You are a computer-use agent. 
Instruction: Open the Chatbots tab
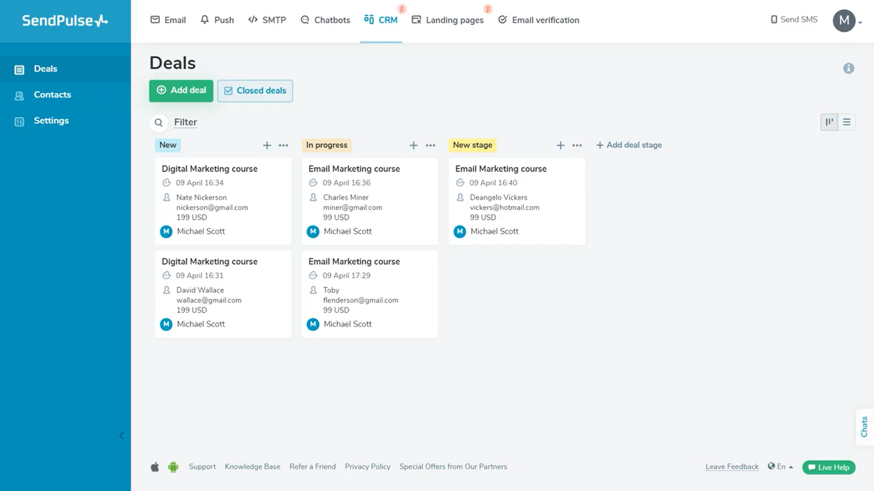pos(325,20)
